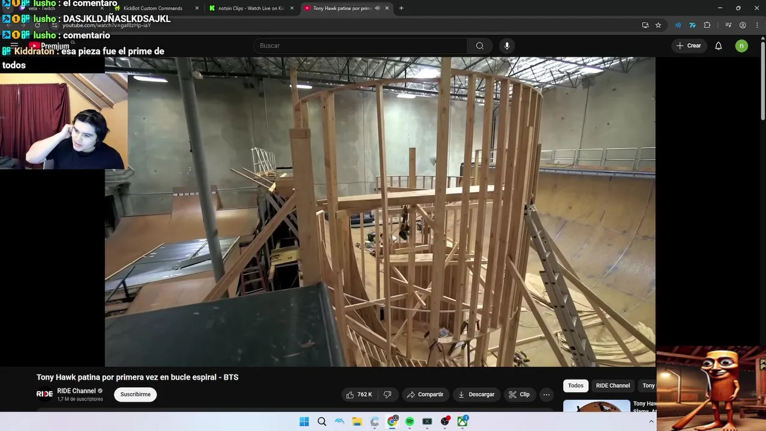Close the Tony Hawk YouTube tab
Screen dimensions: 766x431
387,8
